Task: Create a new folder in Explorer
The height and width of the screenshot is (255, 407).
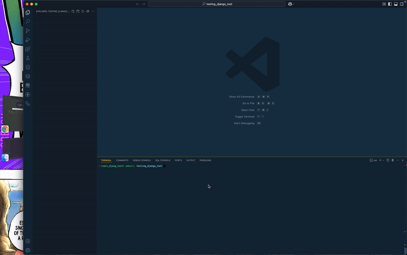Action: tap(78, 11)
